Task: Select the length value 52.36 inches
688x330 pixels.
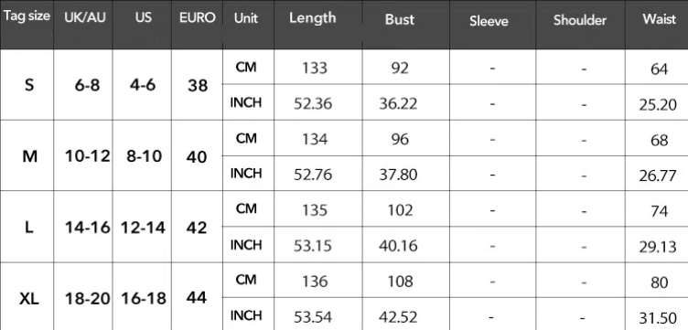Action: (313, 104)
